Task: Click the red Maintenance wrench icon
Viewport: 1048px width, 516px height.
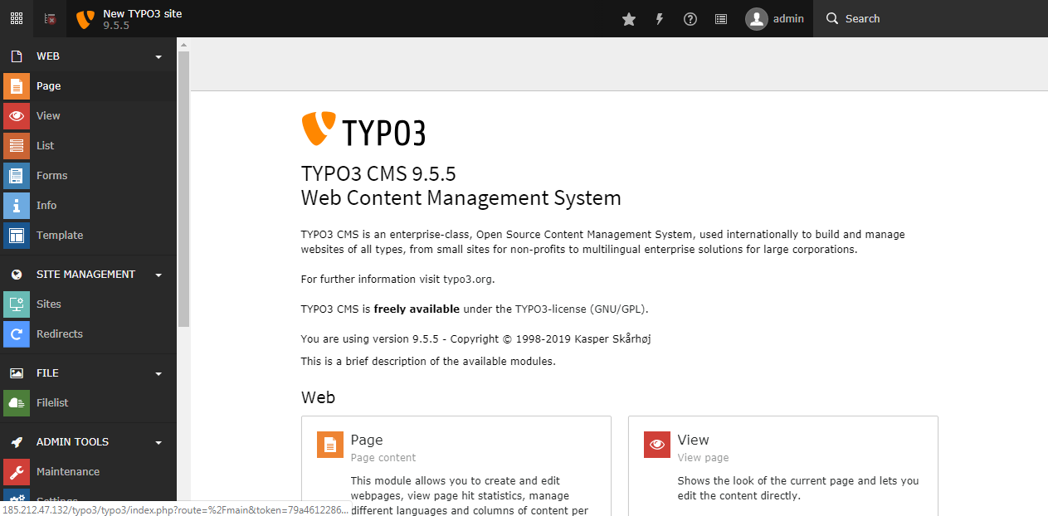Action: [17, 472]
